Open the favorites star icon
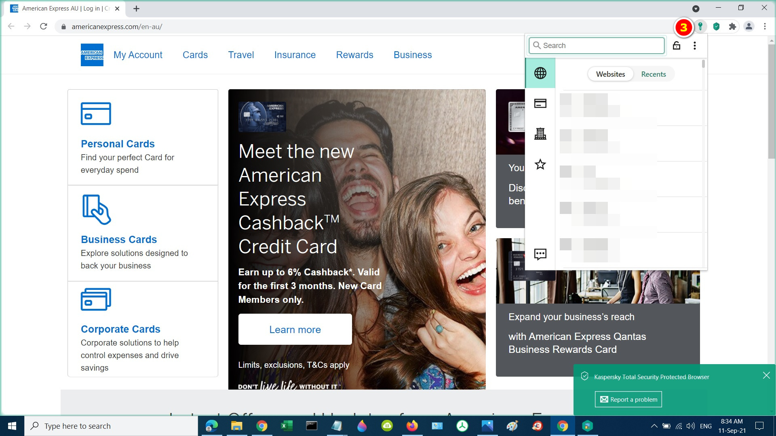 tap(540, 164)
